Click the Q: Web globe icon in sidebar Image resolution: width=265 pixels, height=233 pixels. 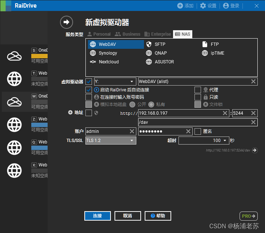click(x=15, y=147)
